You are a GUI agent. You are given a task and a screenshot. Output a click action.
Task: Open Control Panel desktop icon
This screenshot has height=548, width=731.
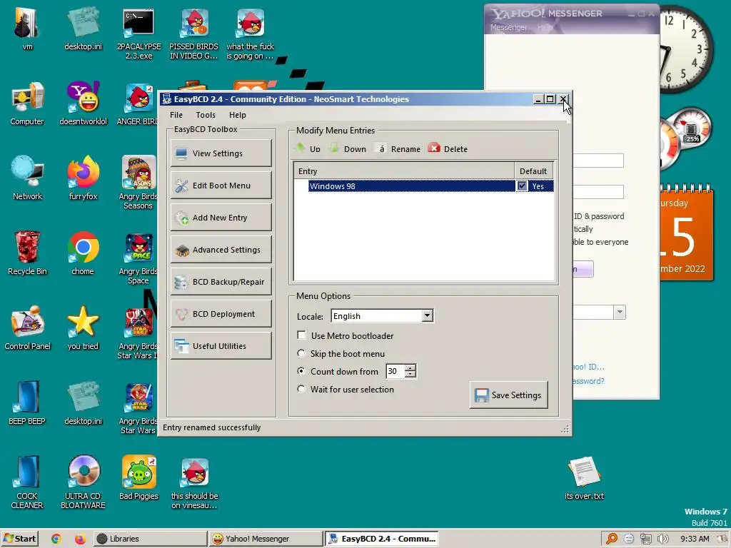28,328
